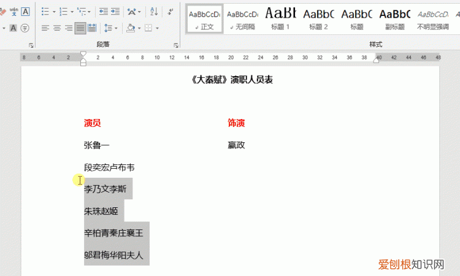Apply 副标题 style
The image size is (460, 276).
[x=395, y=20]
